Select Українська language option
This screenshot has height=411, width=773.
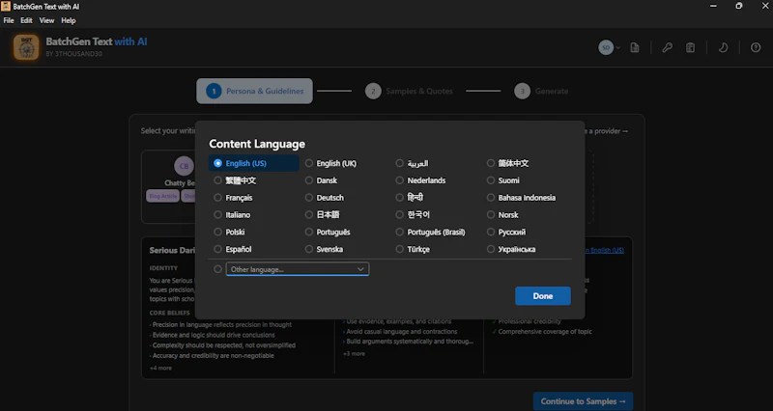tap(511, 250)
